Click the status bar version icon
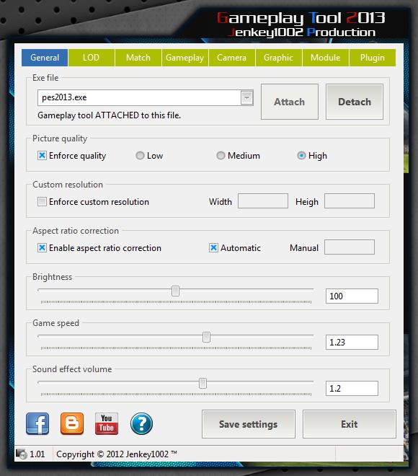Viewport: 418px width, 476px height. pos(22,454)
